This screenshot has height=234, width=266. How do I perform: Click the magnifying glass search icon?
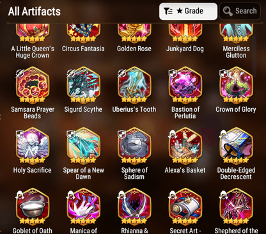(x=228, y=12)
